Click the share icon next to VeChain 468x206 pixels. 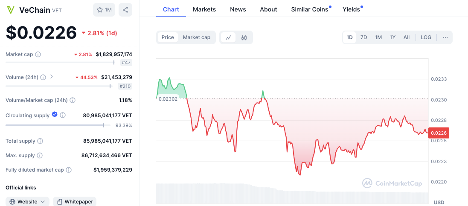click(125, 10)
